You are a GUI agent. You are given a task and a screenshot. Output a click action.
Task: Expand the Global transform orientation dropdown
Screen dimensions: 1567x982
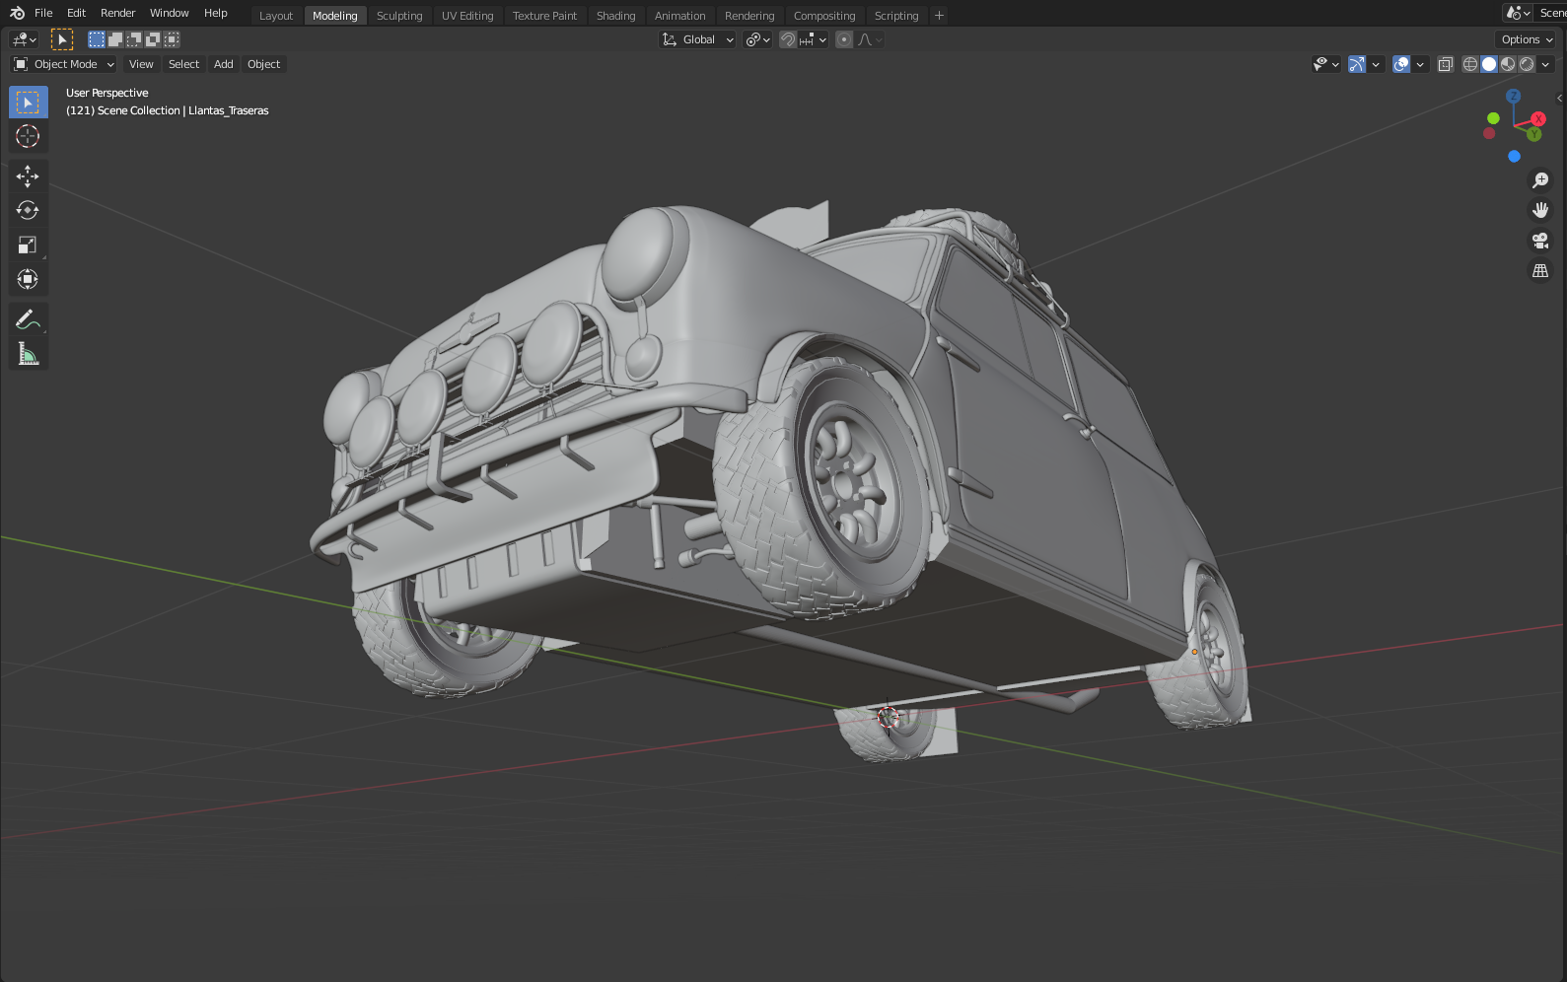[698, 39]
